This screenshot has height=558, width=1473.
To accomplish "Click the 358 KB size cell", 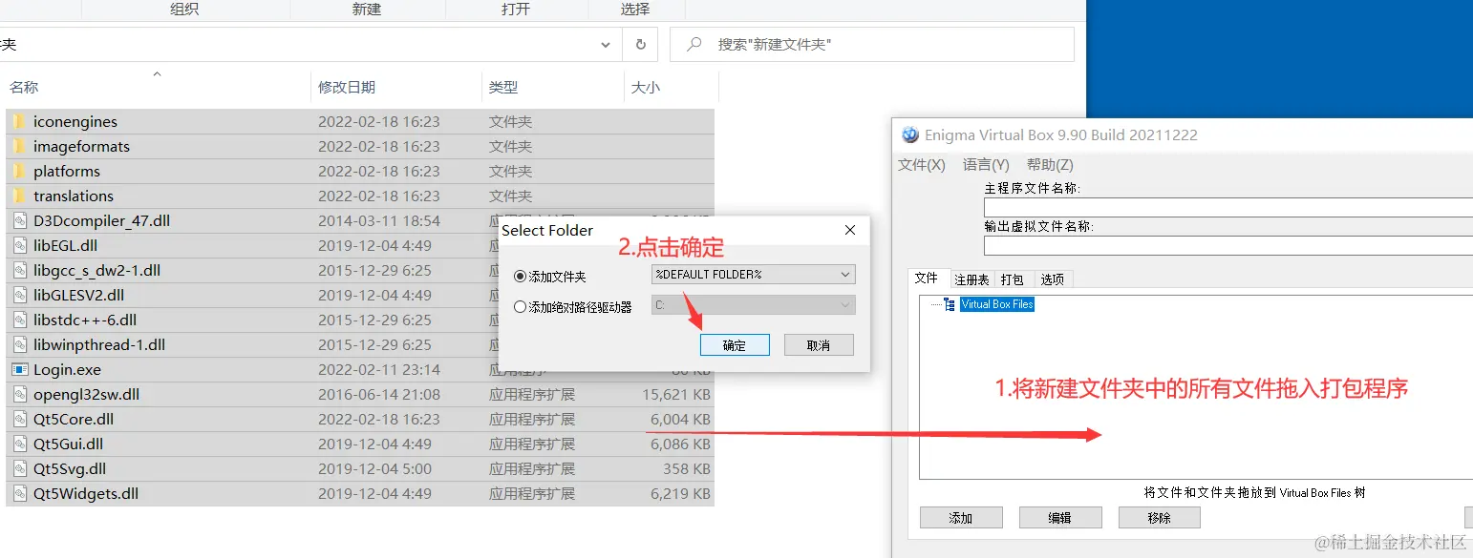I will click(687, 468).
